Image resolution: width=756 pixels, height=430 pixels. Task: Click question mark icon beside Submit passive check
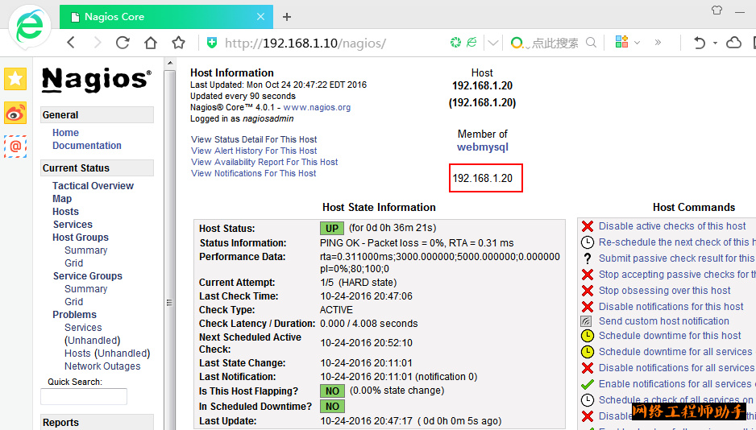pos(588,258)
